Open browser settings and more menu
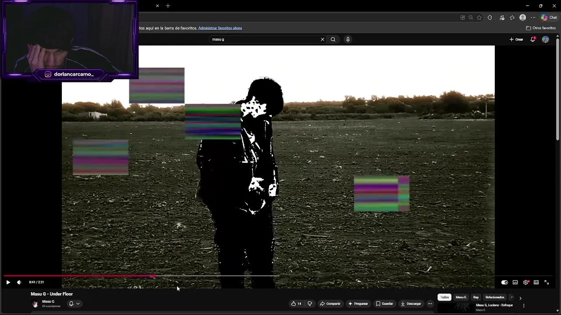The image size is (561, 315). pyautogui.click(x=533, y=17)
